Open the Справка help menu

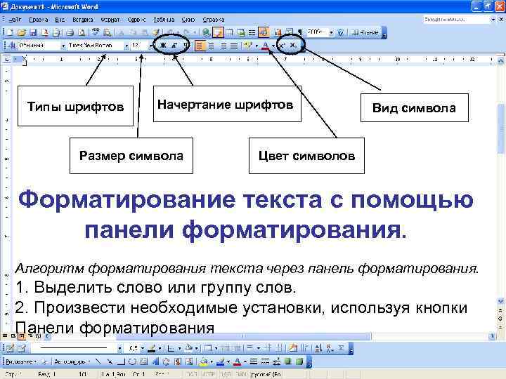pos(214,20)
